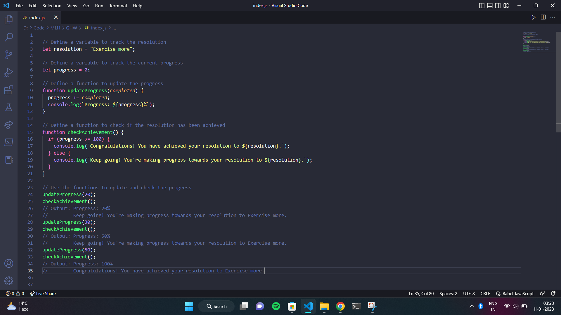The image size is (561, 315).
Task: Click the Live Share status bar button
Action: pyautogui.click(x=43, y=294)
